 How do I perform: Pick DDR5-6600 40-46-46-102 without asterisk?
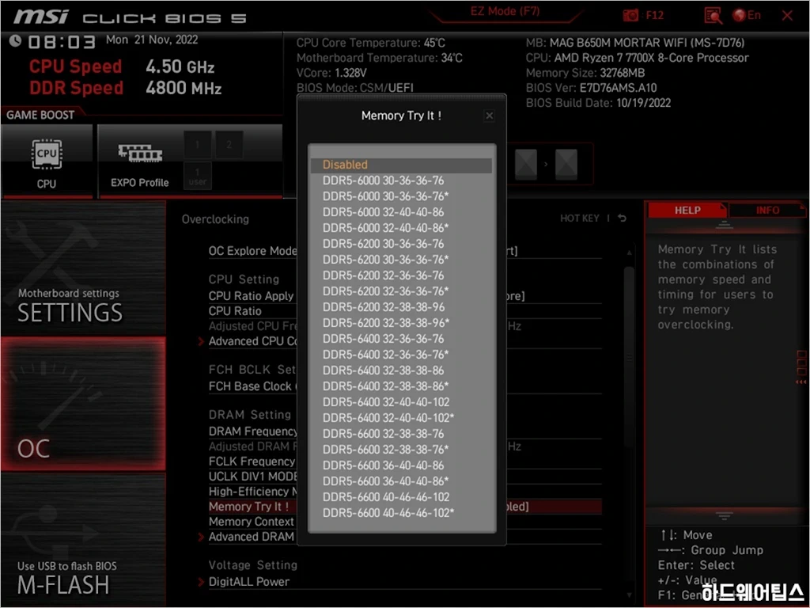(x=401, y=497)
